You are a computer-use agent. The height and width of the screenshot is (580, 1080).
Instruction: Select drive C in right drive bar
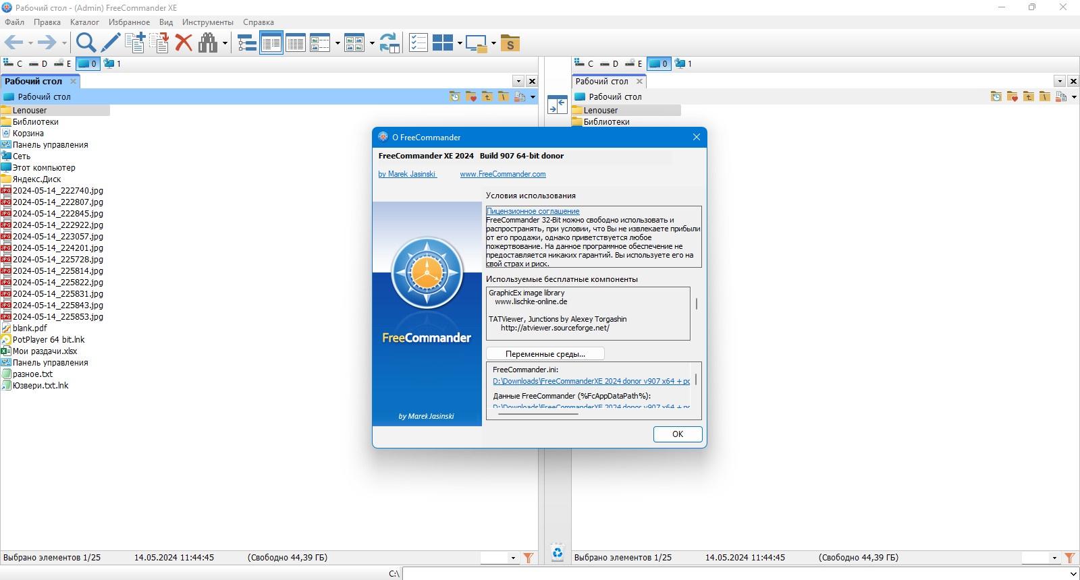(584, 63)
